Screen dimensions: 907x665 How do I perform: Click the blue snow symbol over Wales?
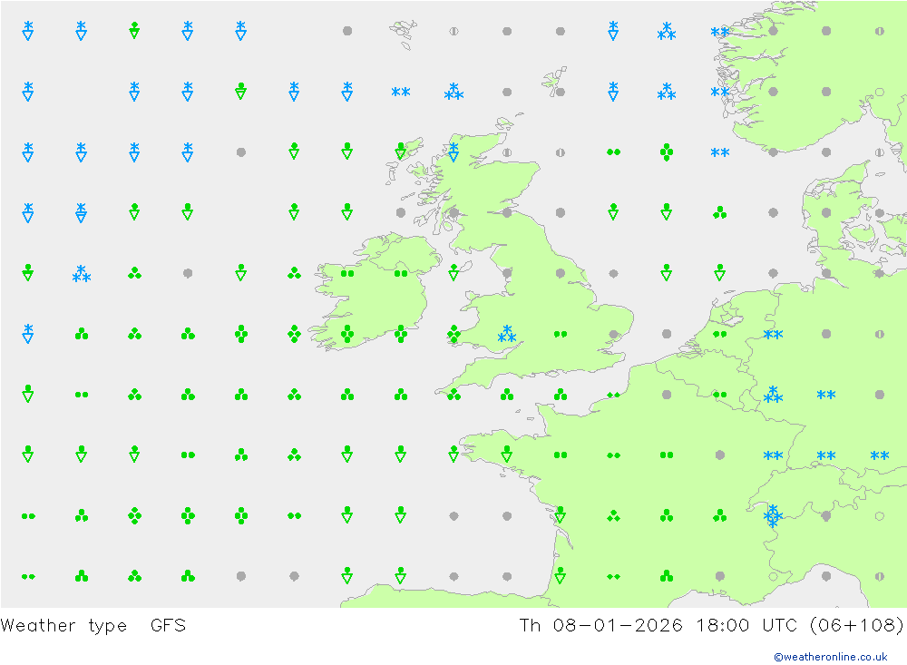tap(507, 334)
